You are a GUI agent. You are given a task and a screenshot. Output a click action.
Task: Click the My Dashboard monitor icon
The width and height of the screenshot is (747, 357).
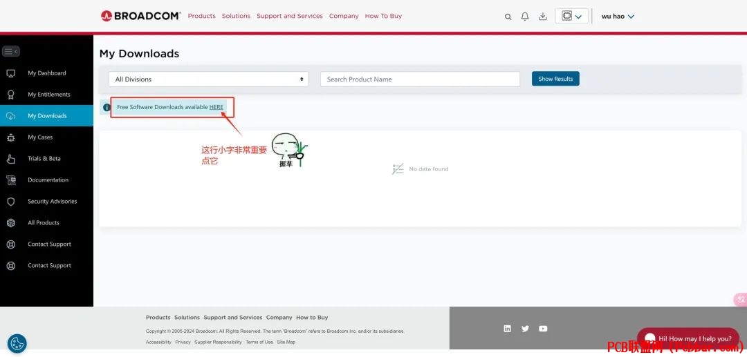click(x=11, y=73)
